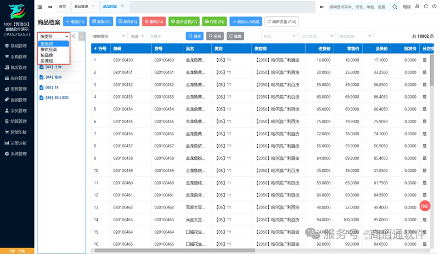
Task: Choose the highlighted 按类别 option in the list
Action: point(54,44)
